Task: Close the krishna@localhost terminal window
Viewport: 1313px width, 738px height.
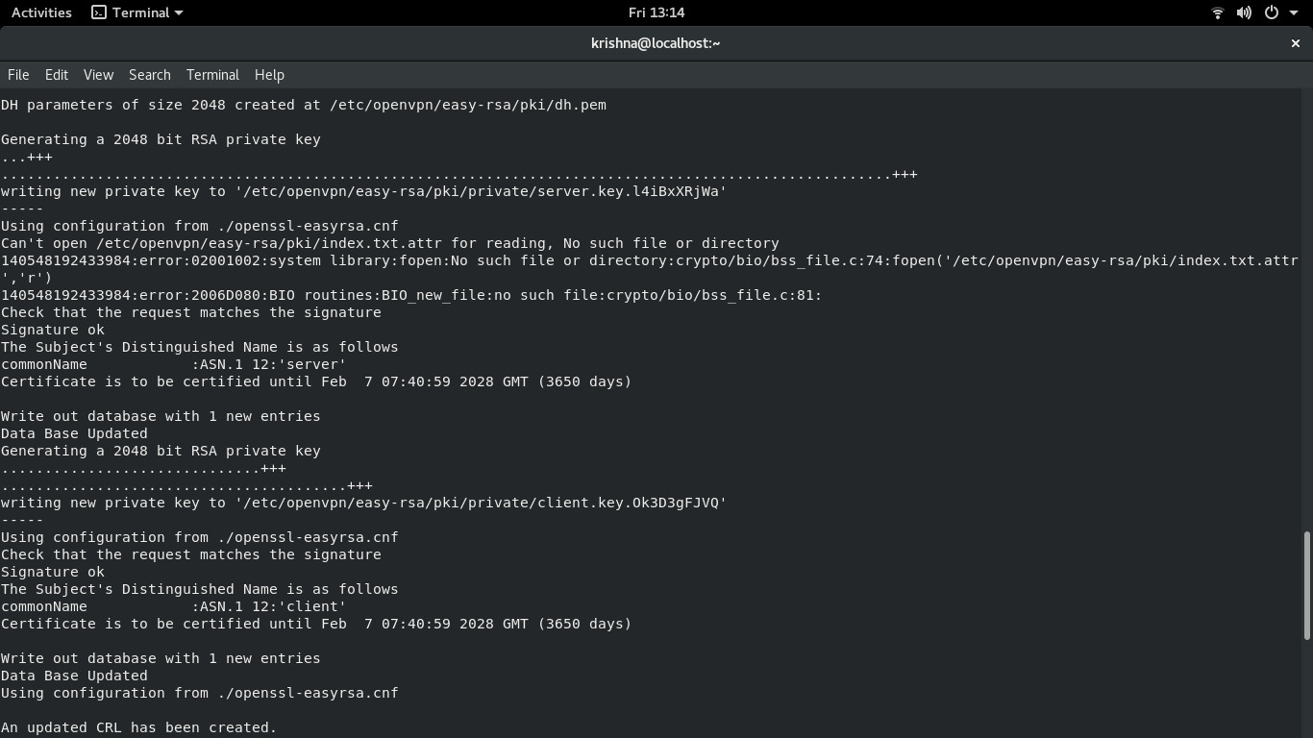Action: click(1295, 43)
